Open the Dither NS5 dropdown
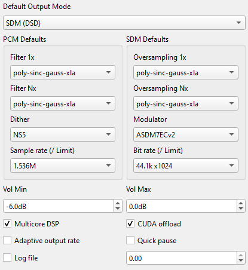The height and width of the screenshot is (270, 248). (63, 134)
